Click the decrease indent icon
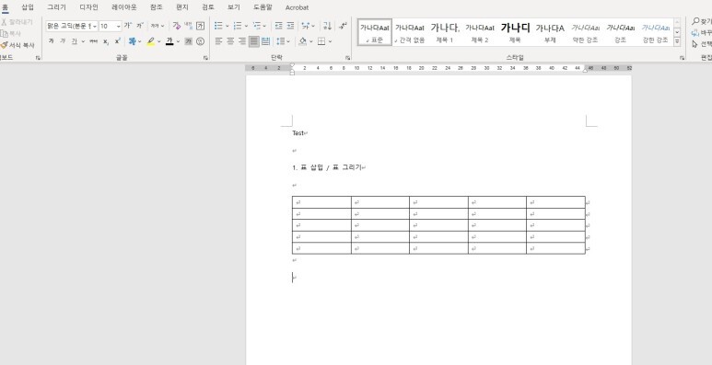The width and height of the screenshot is (712, 365). (278, 26)
